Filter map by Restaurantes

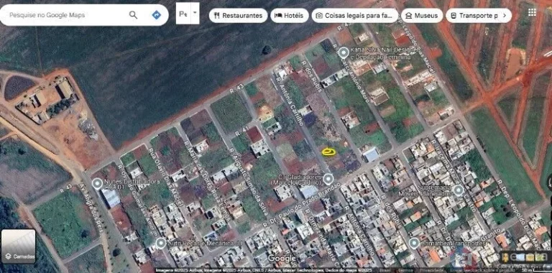pos(238,16)
